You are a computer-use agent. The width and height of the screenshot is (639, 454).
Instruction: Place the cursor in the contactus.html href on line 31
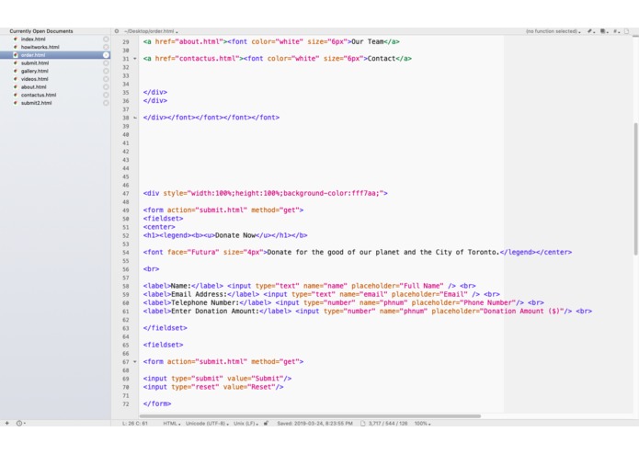click(208, 59)
